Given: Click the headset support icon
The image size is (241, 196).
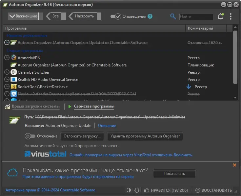Looking at the screenshot, I should 137,190.
